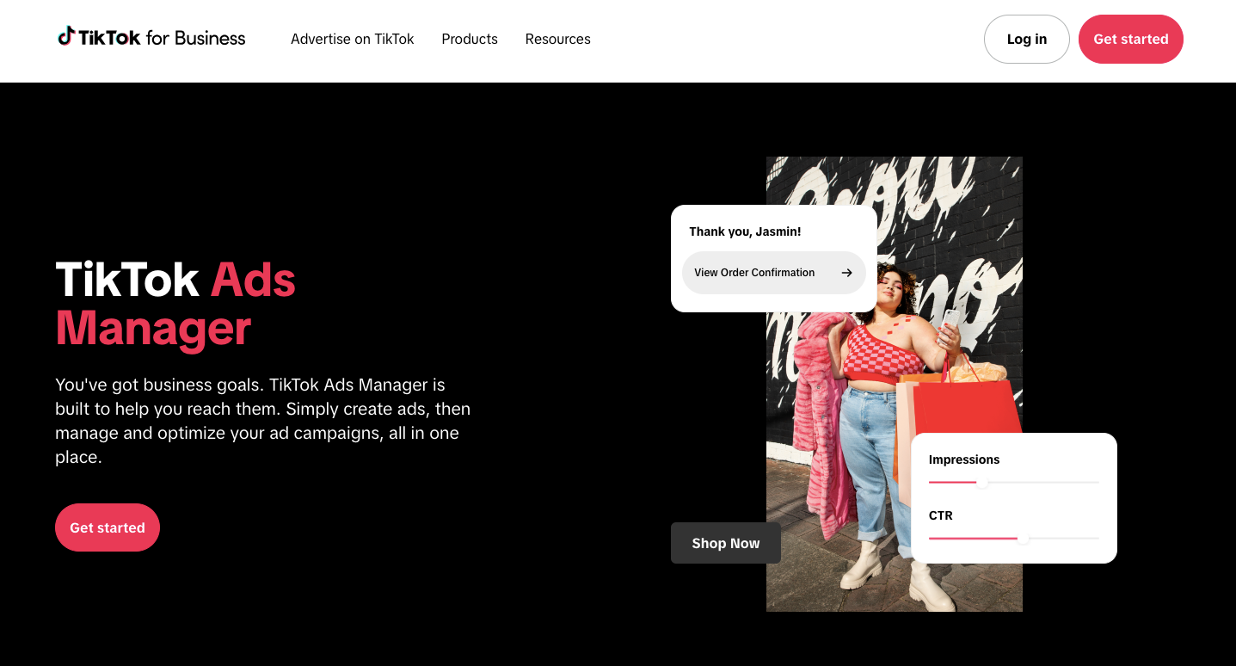Click the shopper photo in the hero
Image resolution: width=1236 pixels, height=666 pixels.
click(895, 384)
